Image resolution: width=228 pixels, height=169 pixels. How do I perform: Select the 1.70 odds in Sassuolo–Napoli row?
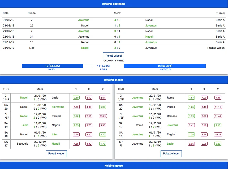(103, 144)
